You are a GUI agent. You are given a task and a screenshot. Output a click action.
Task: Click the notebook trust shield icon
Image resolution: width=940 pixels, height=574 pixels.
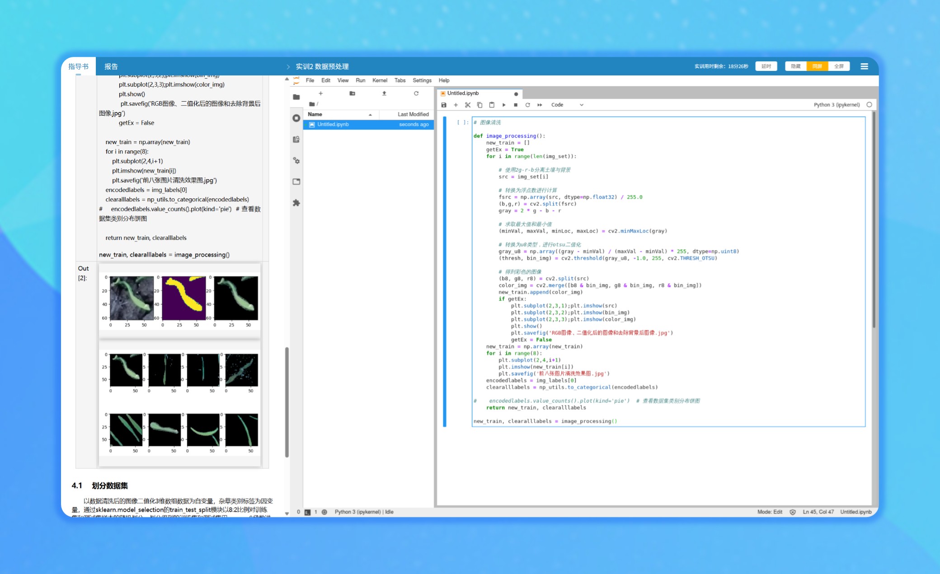tap(793, 512)
